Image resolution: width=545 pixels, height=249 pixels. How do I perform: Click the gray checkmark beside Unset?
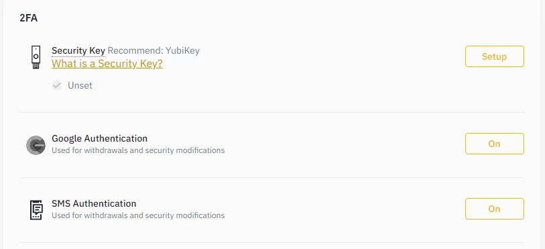(x=57, y=85)
